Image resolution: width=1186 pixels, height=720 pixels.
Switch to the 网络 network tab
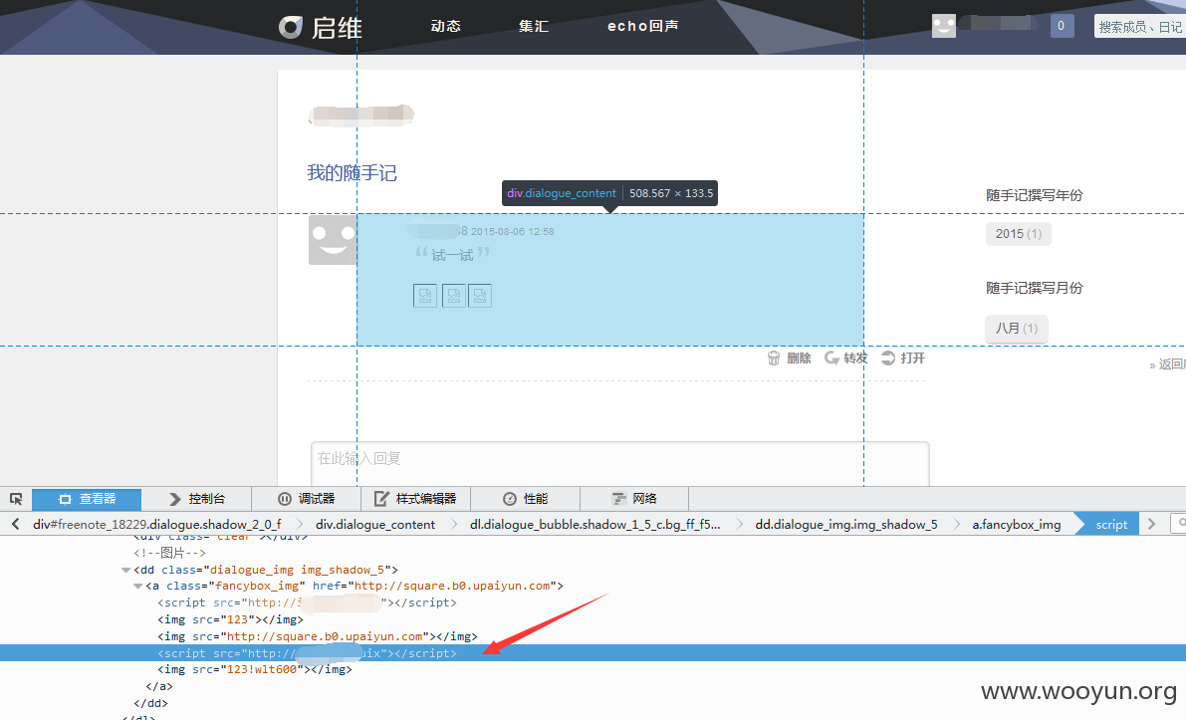[x=634, y=499]
